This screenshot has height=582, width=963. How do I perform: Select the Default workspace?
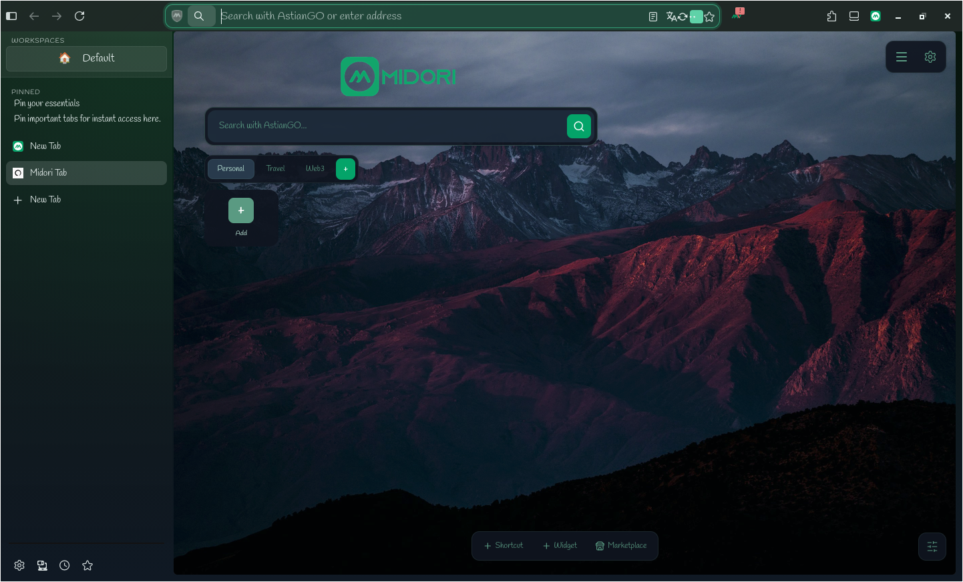click(87, 58)
